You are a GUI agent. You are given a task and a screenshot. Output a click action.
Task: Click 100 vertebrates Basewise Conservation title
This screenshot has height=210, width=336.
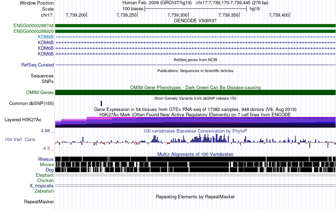195,131
